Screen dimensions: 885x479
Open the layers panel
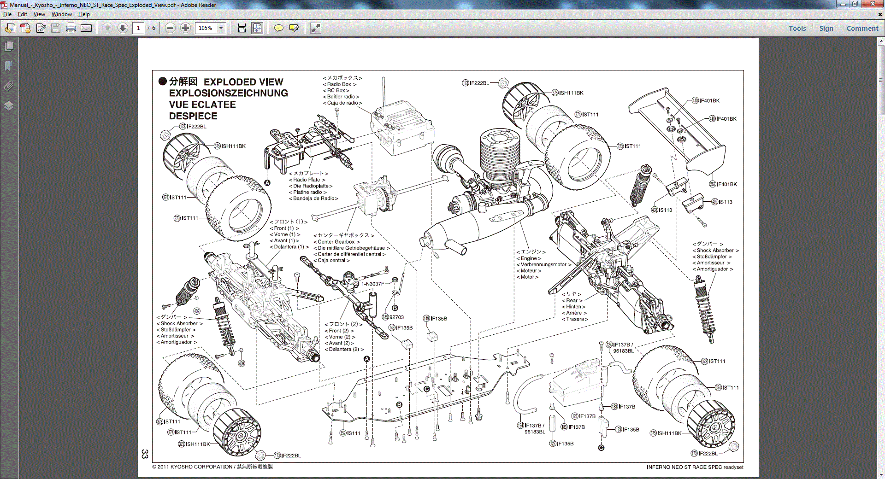[9, 105]
